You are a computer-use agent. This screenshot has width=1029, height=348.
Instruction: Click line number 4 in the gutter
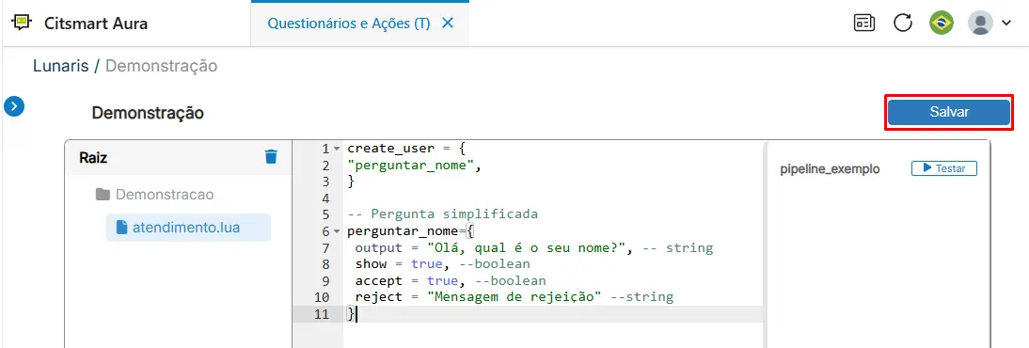coord(325,198)
